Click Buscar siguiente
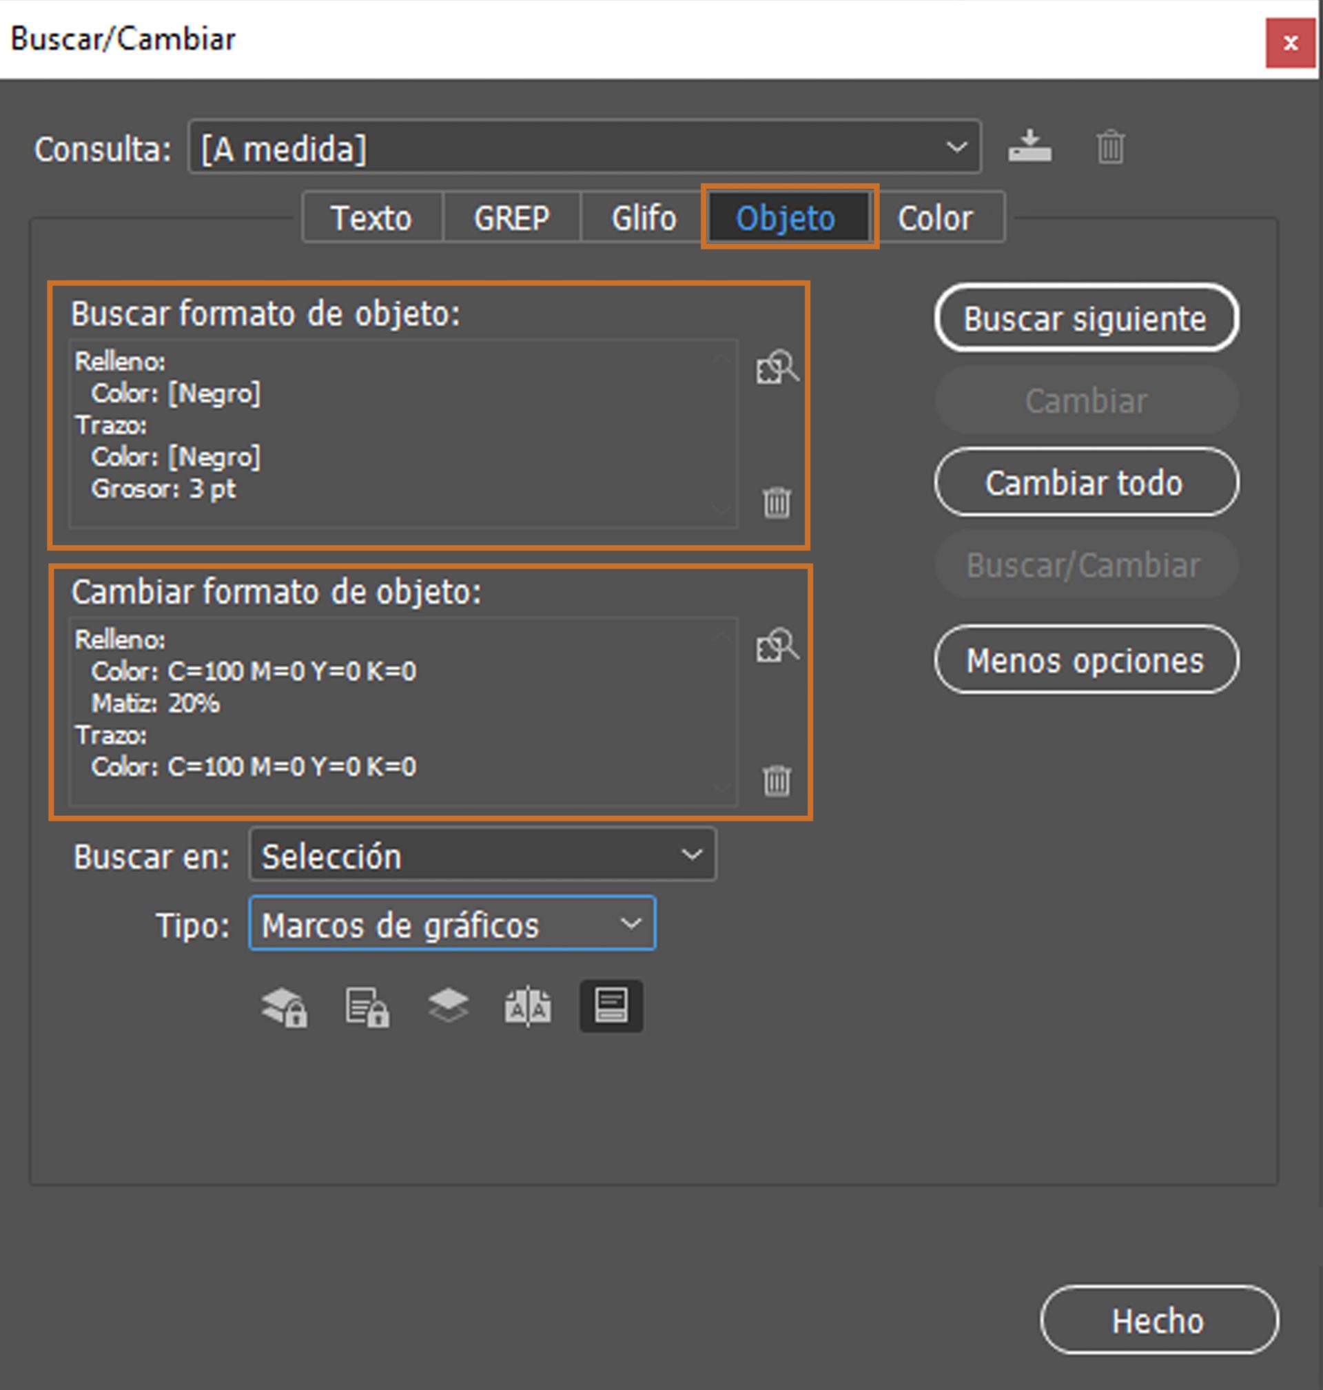The image size is (1323, 1390). point(1085,318)
